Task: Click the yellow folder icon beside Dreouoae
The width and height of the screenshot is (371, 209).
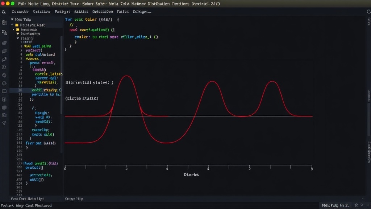Action: (x=18, y=30)
